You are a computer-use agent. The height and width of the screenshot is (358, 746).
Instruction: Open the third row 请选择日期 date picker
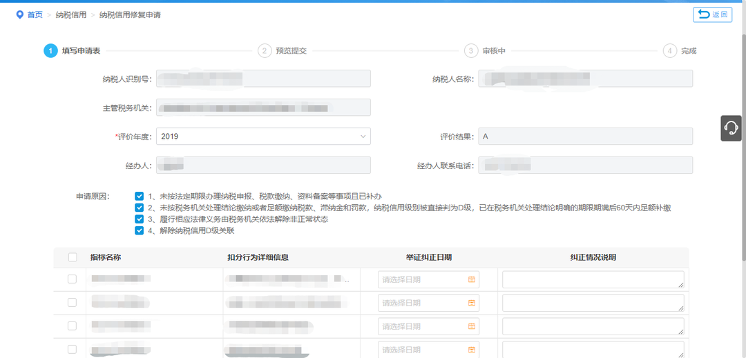428,326
